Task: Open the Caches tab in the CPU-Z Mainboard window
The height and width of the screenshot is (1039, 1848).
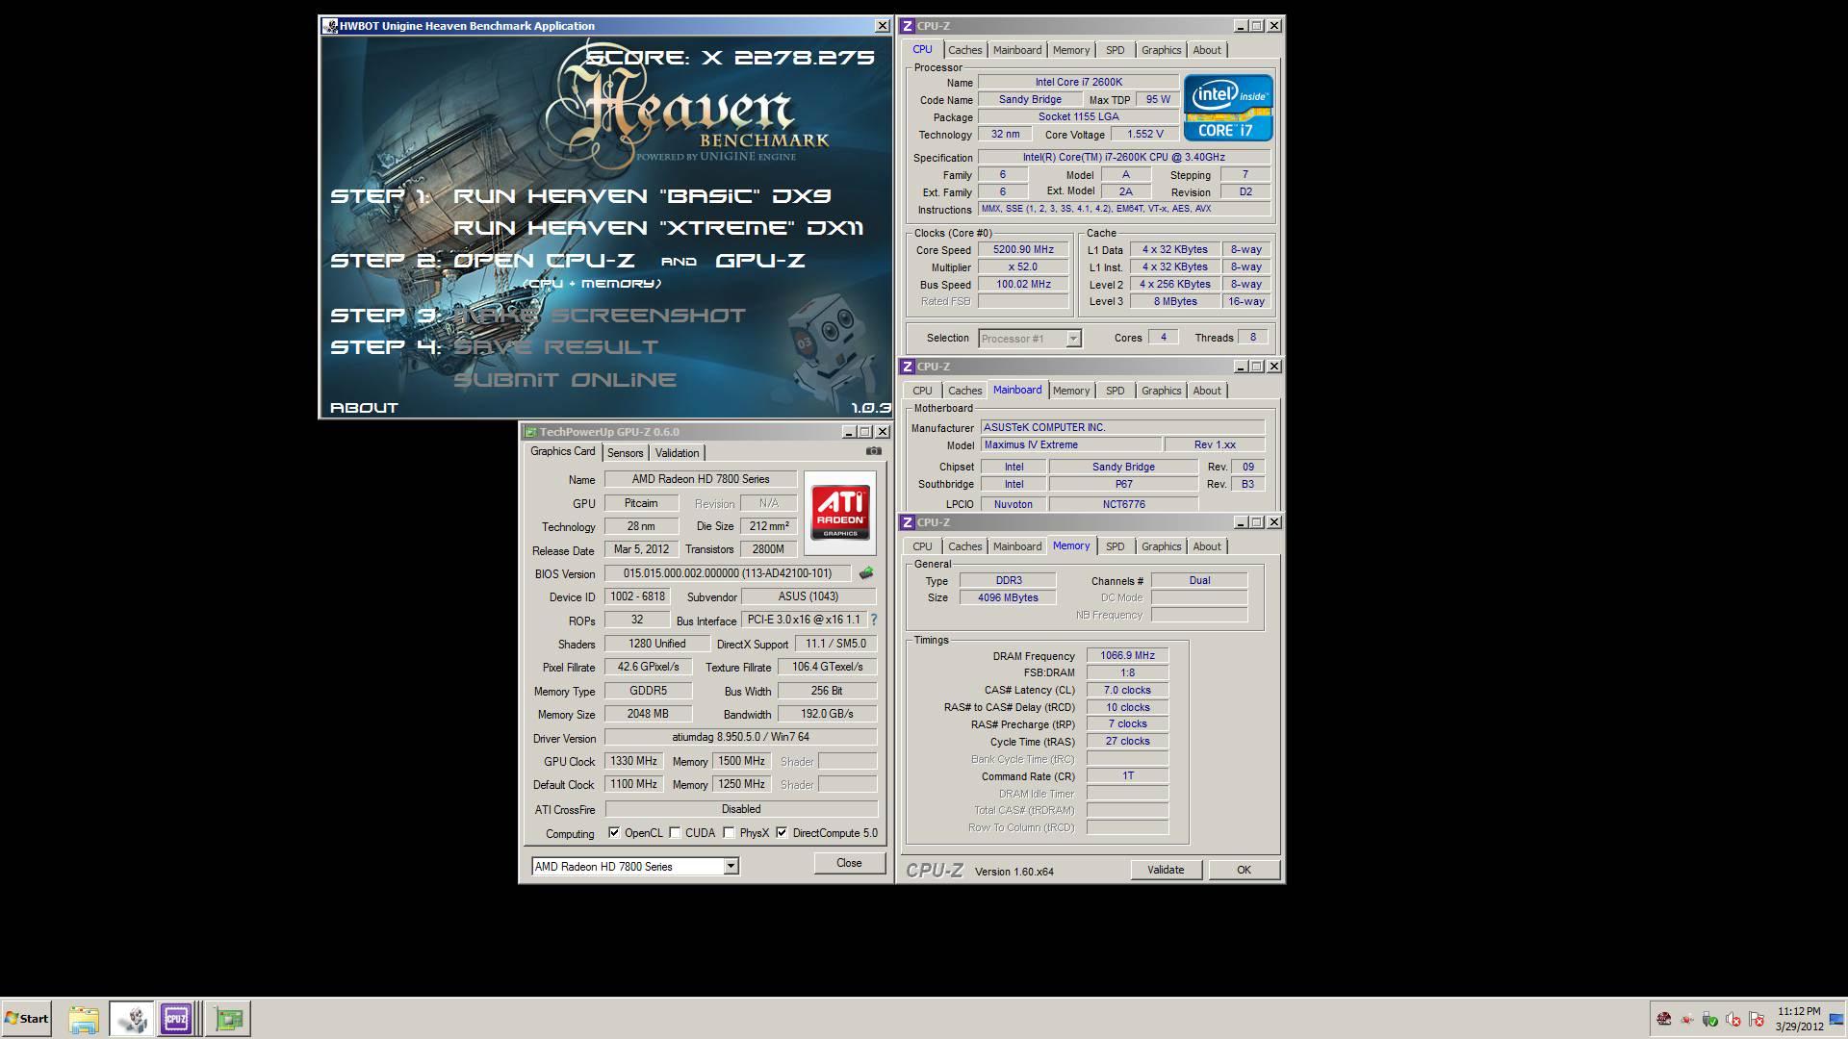Action: [x=964, y=391]
